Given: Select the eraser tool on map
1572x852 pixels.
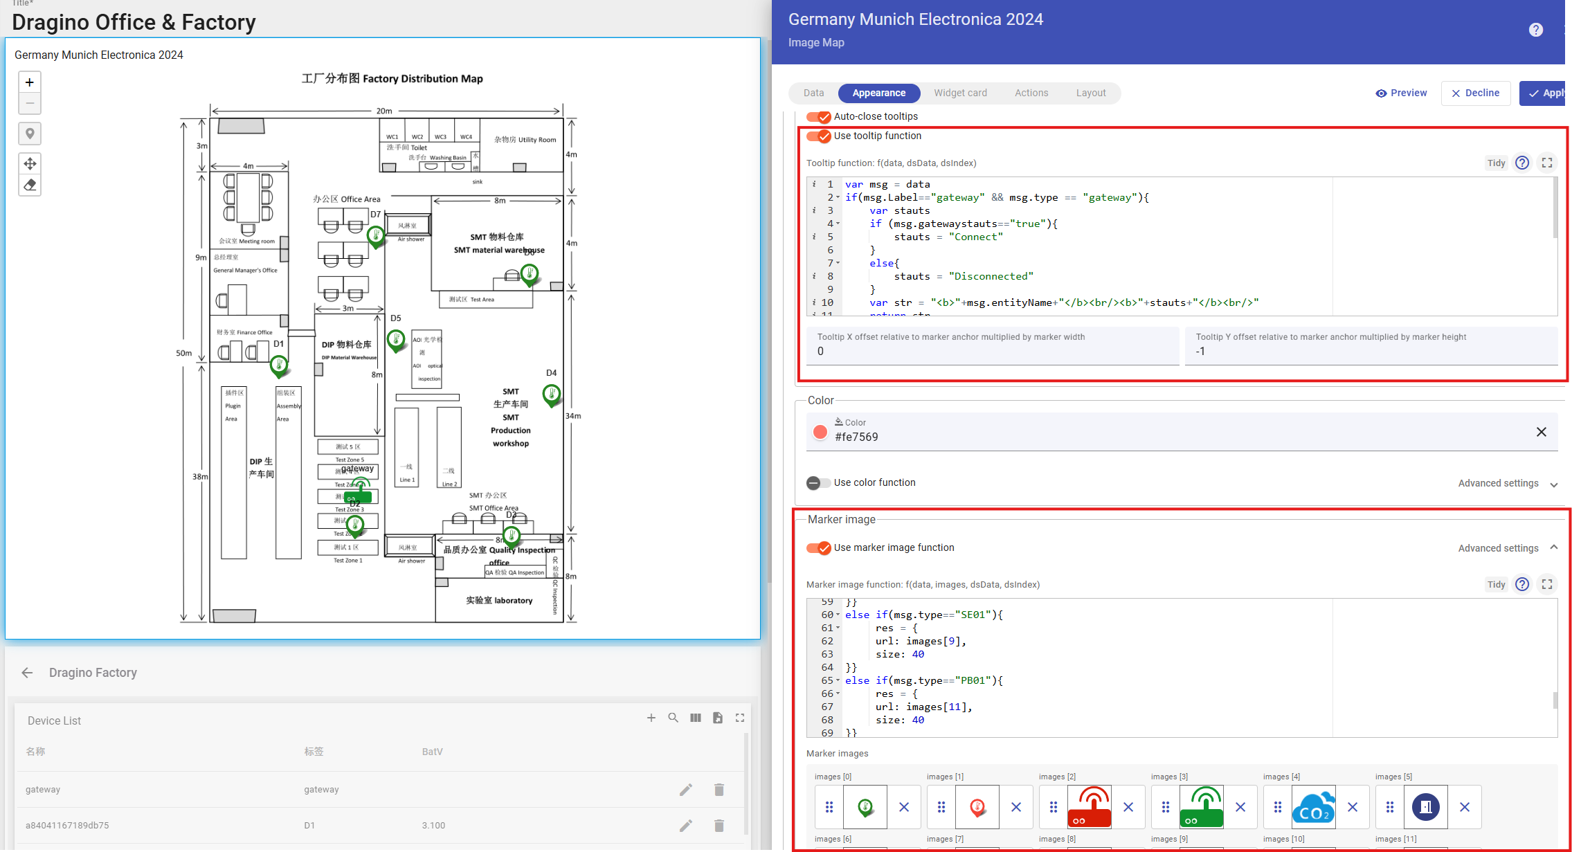Looking at the screenshot, I should coord(30,185).
